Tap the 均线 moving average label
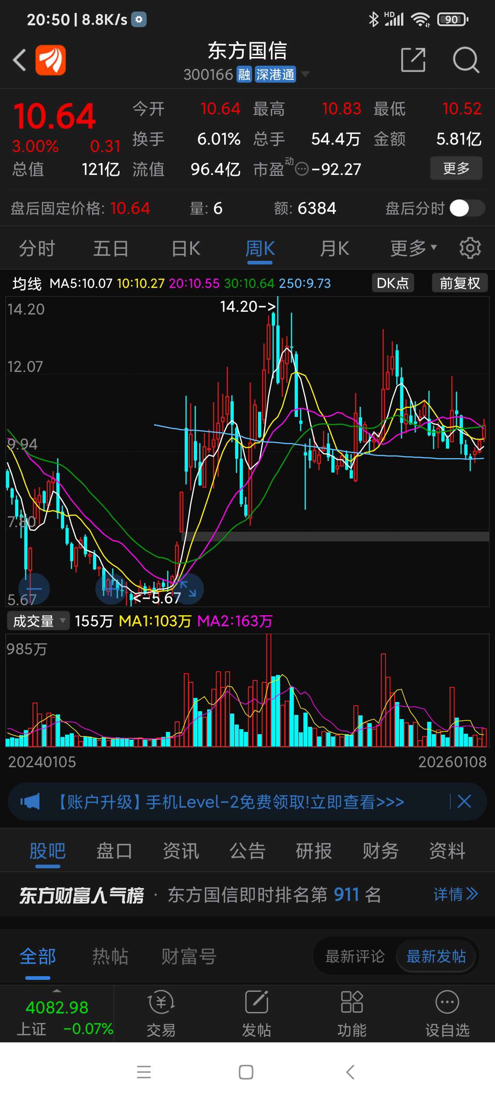Image resolution: width=495 pixels, height=1102 pixels. click(27, 283)
